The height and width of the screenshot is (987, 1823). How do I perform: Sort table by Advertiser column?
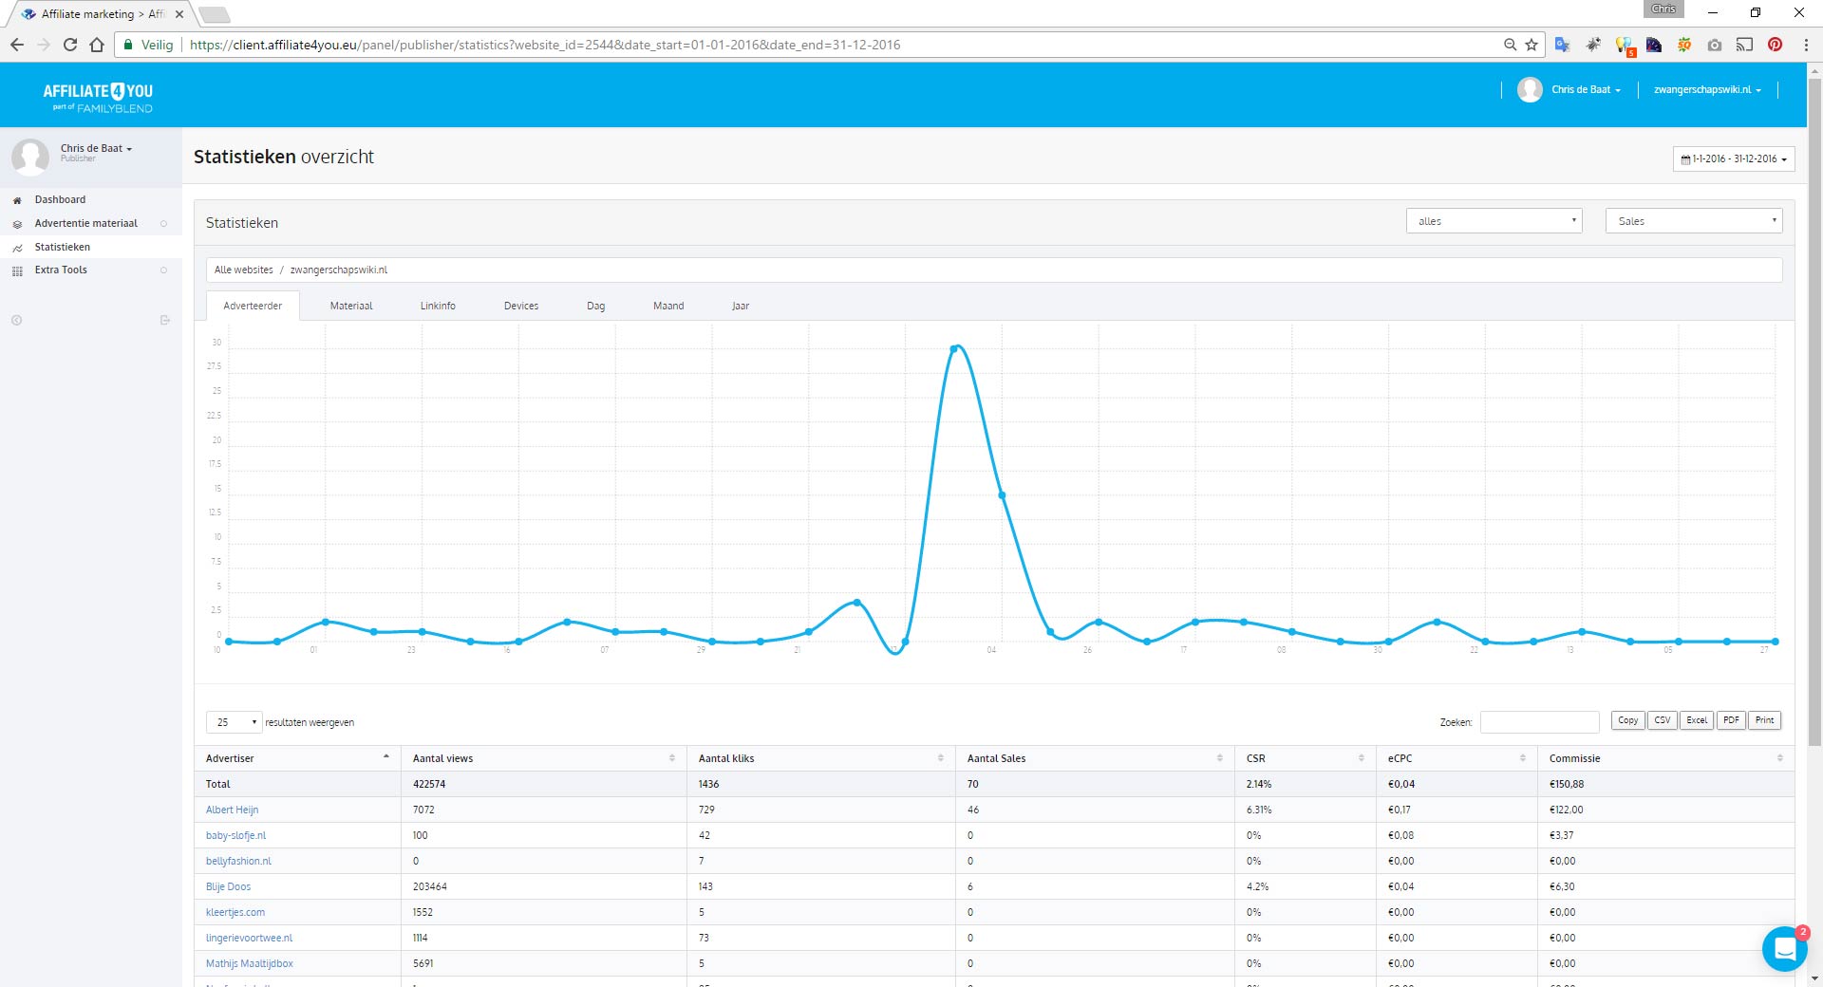pos(297,758)
